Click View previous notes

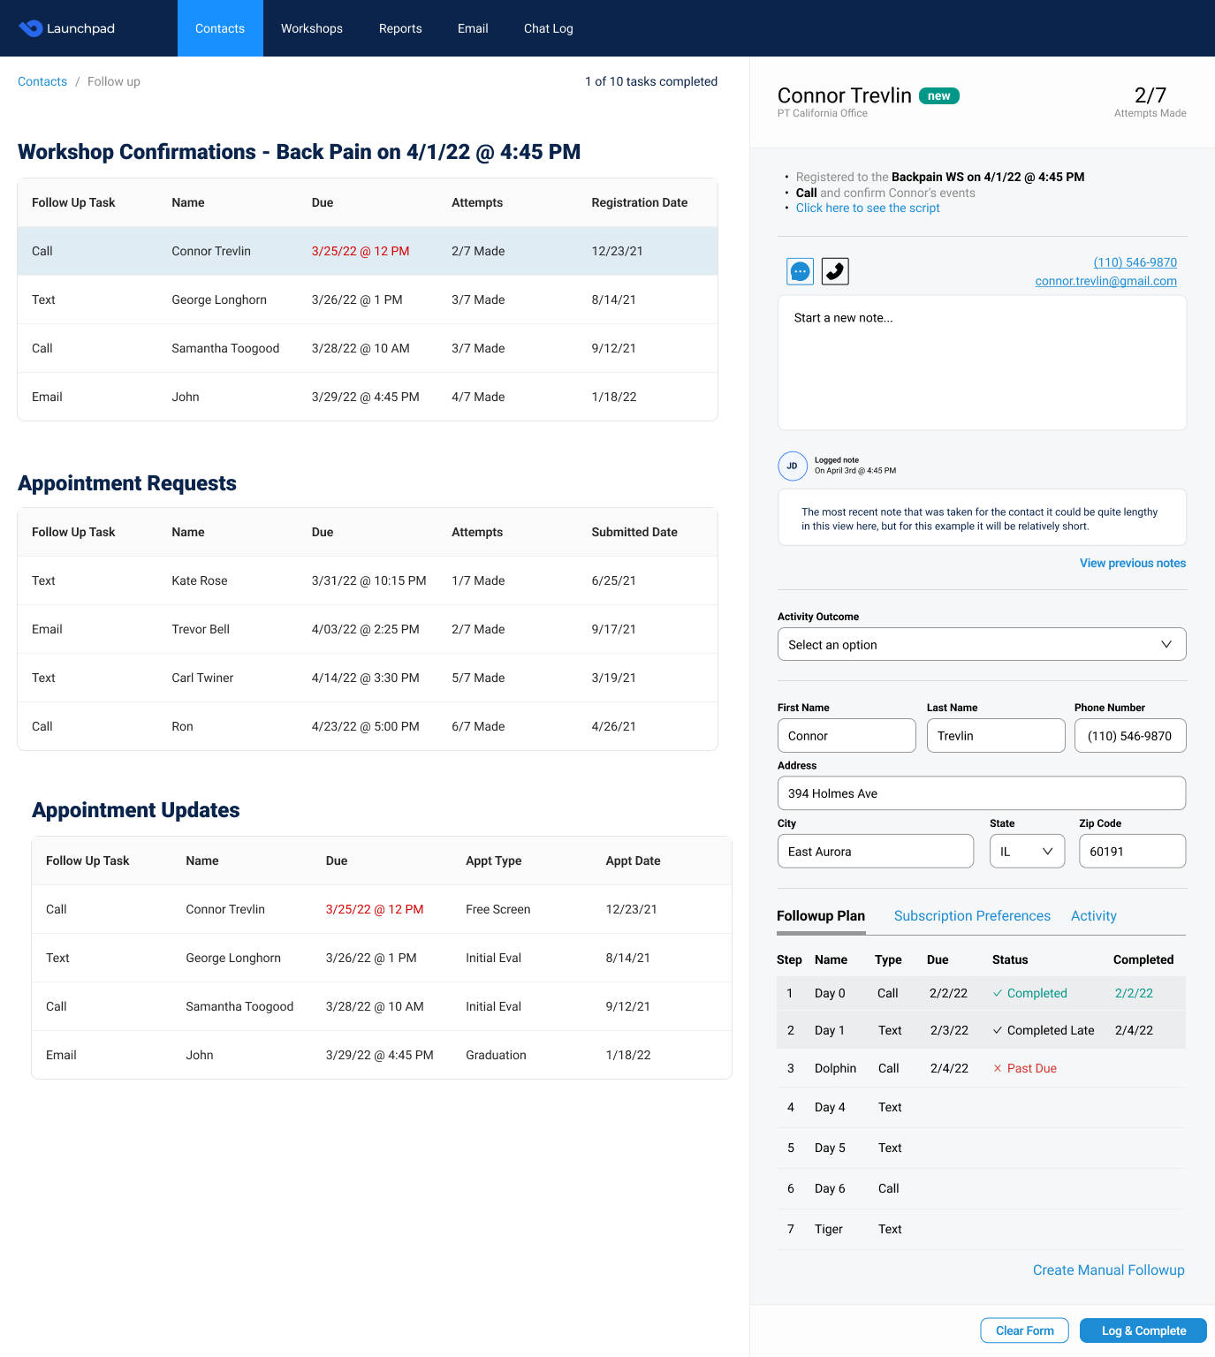[x=1132, y=563]
